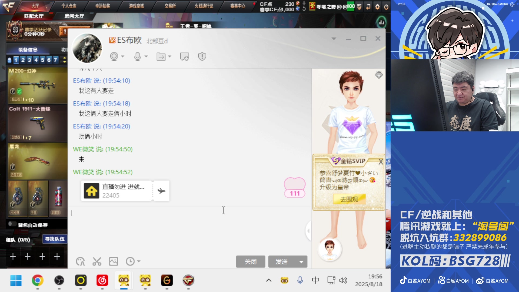Open the 大厅 tab in CF menu

pyautogui.click(x=35, y=6)
